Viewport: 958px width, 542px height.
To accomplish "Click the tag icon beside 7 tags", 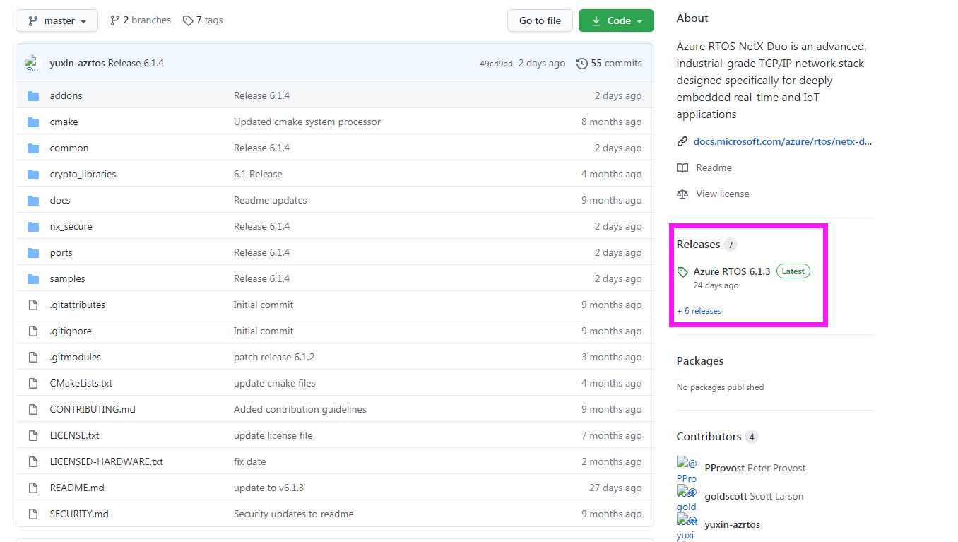I will pyautogui.click(x=188, y=20).
